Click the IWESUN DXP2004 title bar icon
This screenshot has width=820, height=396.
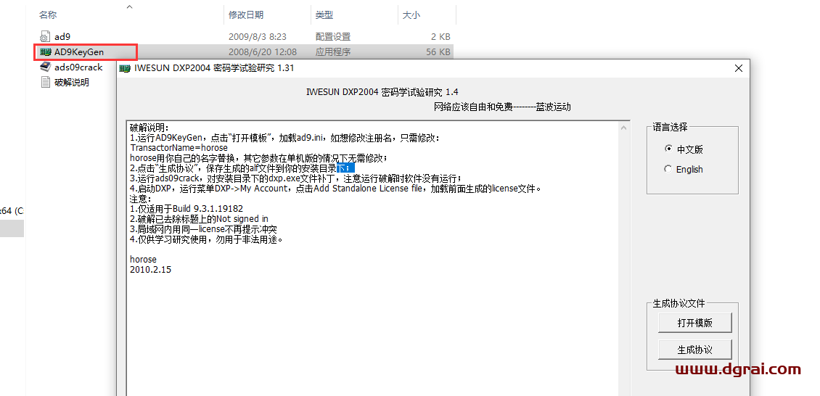[x=126, y=68]
